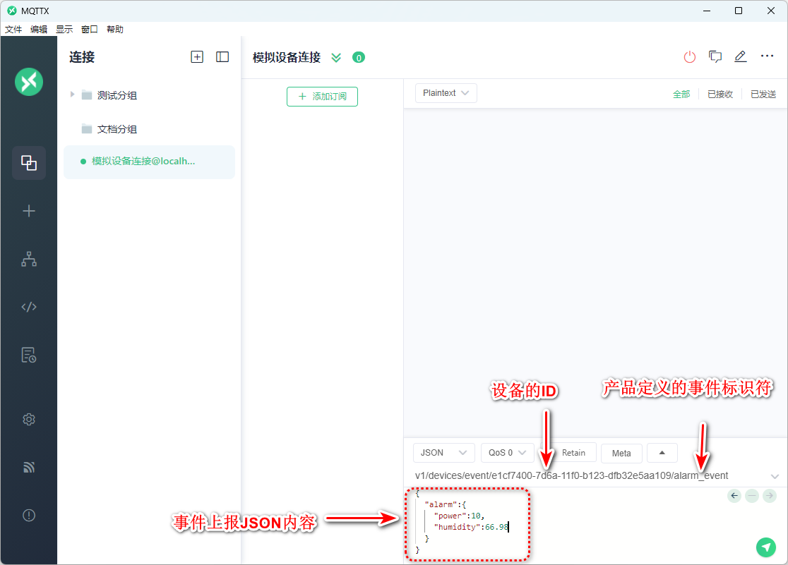Filter messages by 已发送
This screenshot has width=788, height=565.
tap(763, 94)
